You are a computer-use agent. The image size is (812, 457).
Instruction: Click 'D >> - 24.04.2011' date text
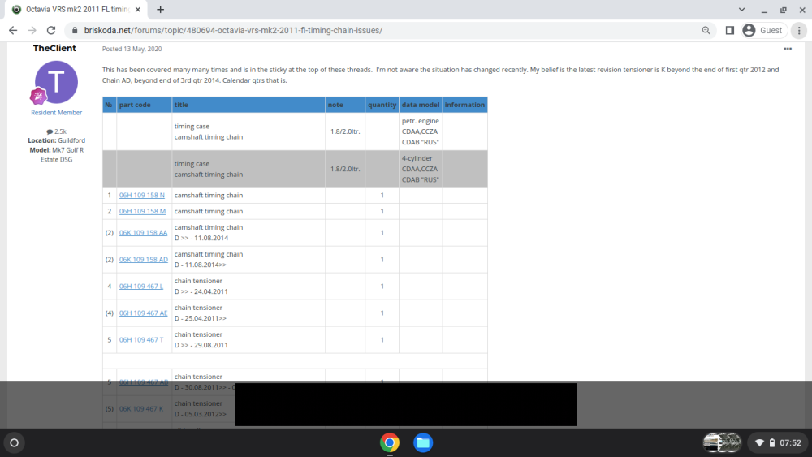click(x=201, y=291)
